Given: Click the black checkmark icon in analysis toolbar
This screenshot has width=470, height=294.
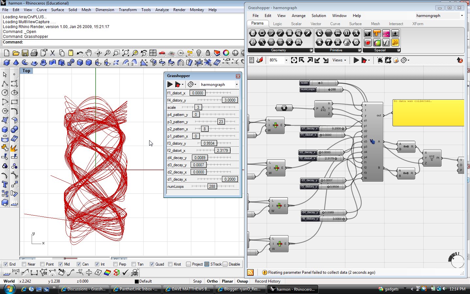Looking at the screenshot, I should click(125, 272).
